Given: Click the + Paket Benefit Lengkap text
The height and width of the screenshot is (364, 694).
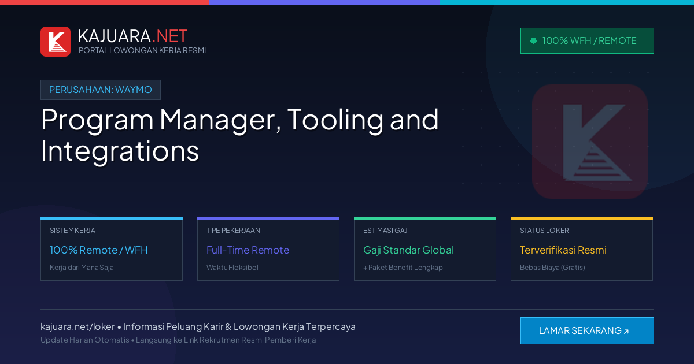Looking at the screenshot, I should tap(403, 268).
